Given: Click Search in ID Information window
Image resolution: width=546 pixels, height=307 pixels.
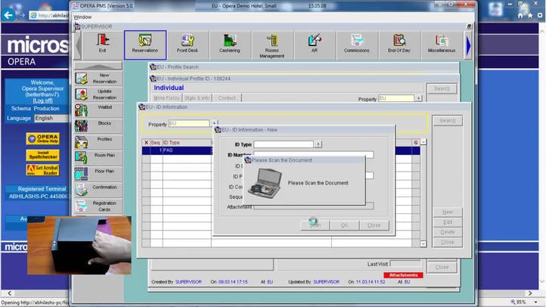Looking at the screenshot, I should 448,120.
